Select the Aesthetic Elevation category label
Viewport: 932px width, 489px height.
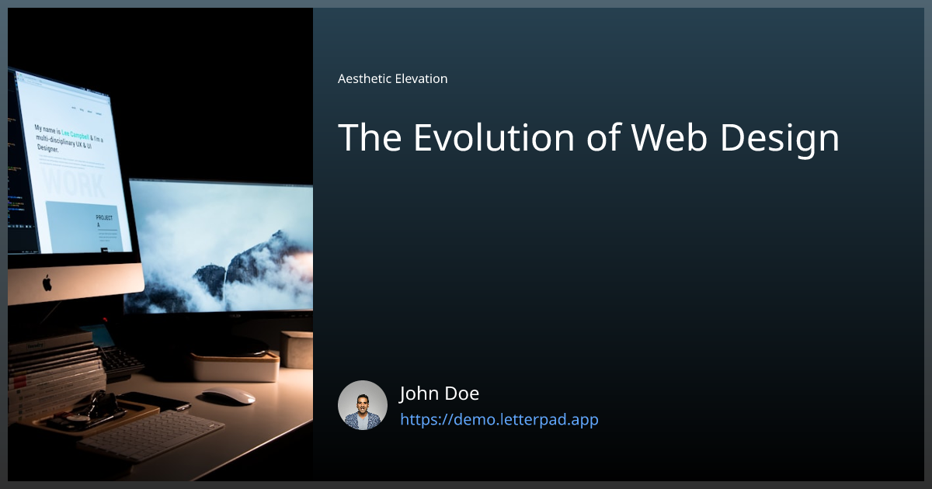pos(392,78)
